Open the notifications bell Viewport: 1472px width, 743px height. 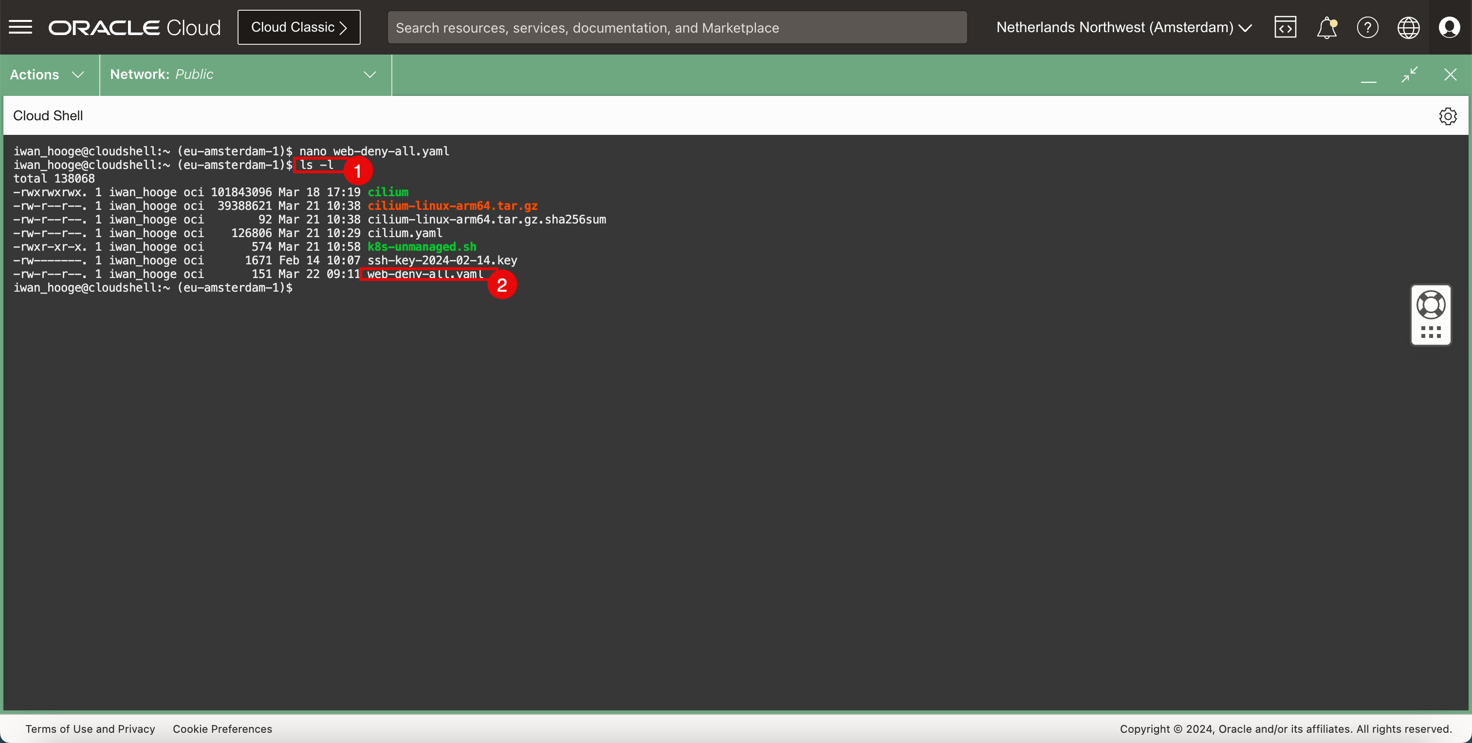[1326, 27]
